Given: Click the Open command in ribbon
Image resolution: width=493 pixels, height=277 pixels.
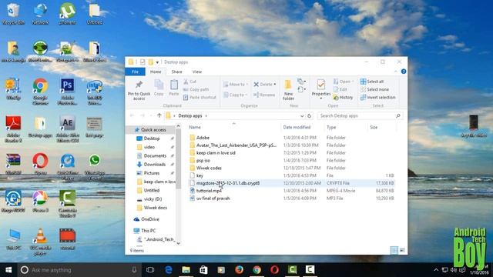Looking at the screenshot, I should pyautogui.click(x=343, y=82).
